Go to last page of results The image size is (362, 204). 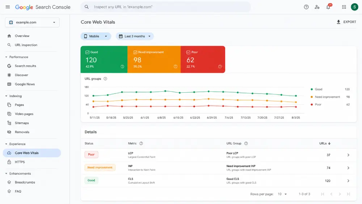coord(348,194)
